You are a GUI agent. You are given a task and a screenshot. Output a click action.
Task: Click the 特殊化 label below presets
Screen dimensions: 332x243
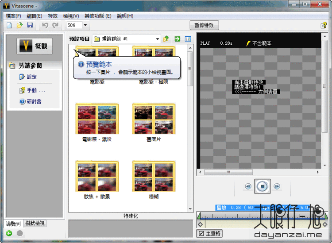(131, 216)
